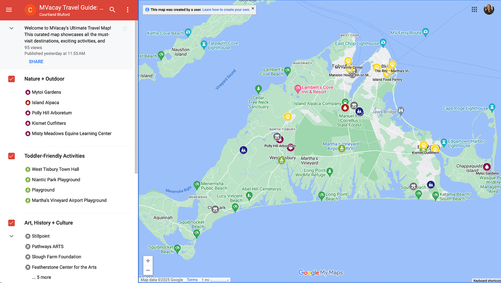Click the West Tisbury green playground pin

[x=282, y=160]
